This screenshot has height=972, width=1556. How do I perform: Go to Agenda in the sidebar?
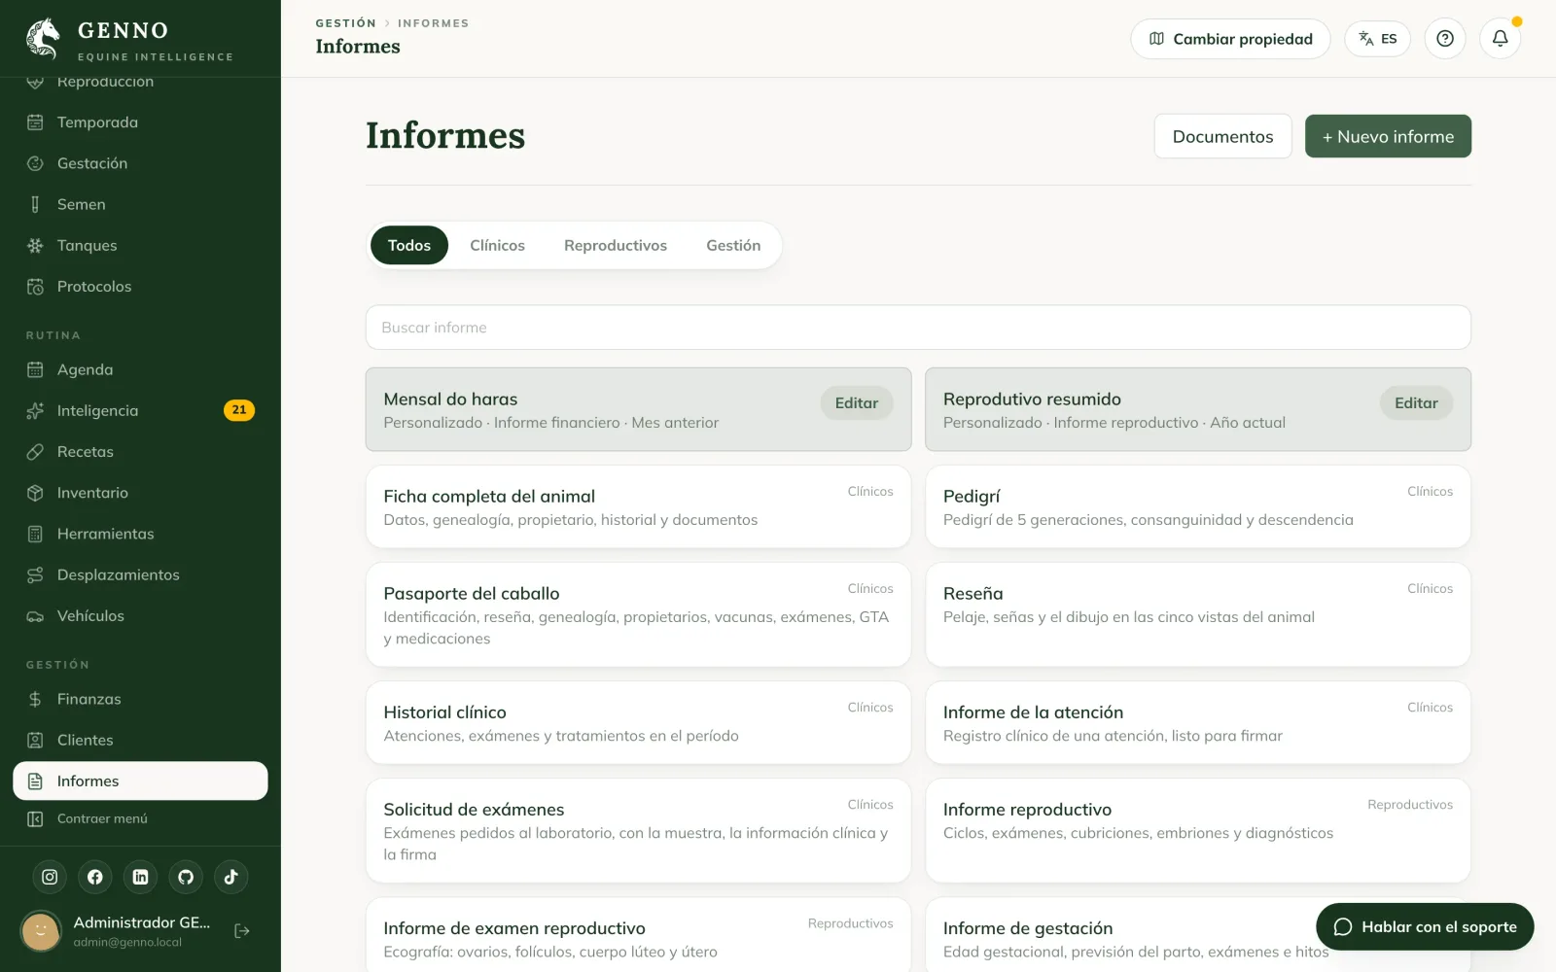(x=140, y=369)
